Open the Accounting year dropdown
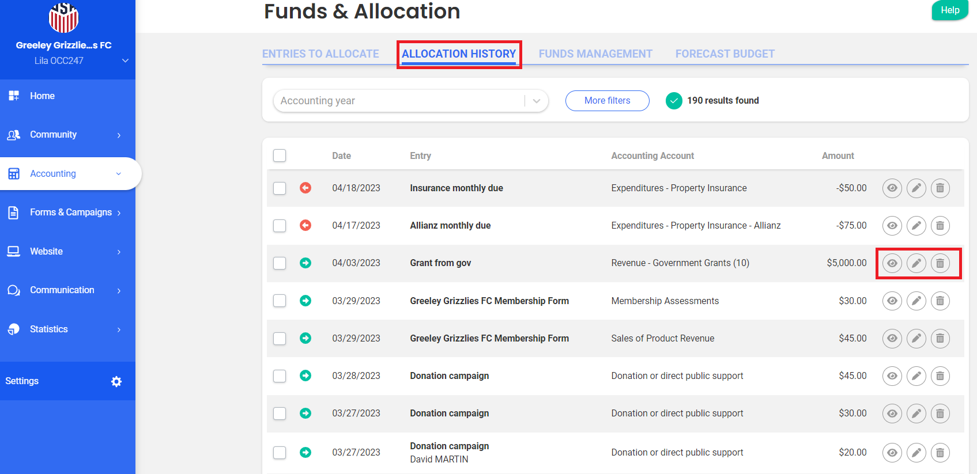Image resolution: width=977 pixels, height=474 pixels. 410,101
